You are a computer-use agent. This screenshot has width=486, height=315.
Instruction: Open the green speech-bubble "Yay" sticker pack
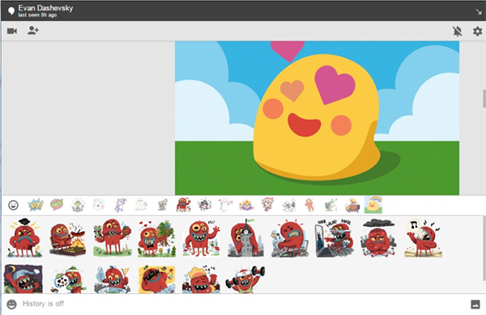(x=57, y=204)
